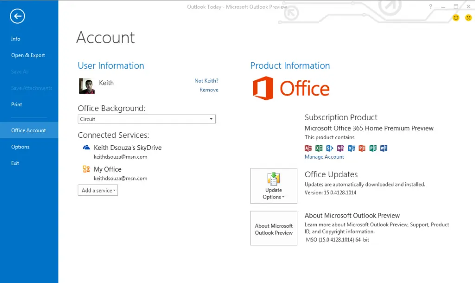This screenshot has width=475, height=283.
Task: Click the frown face feedback icon
Action: (469, 18)
